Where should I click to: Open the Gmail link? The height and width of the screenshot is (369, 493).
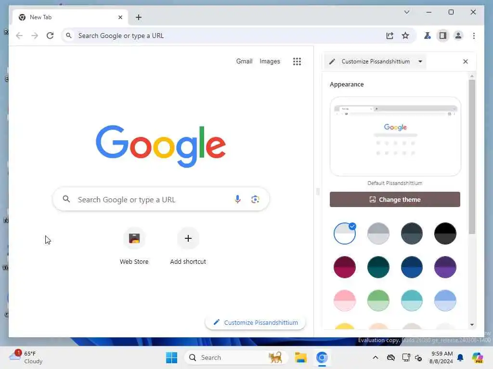244,61
